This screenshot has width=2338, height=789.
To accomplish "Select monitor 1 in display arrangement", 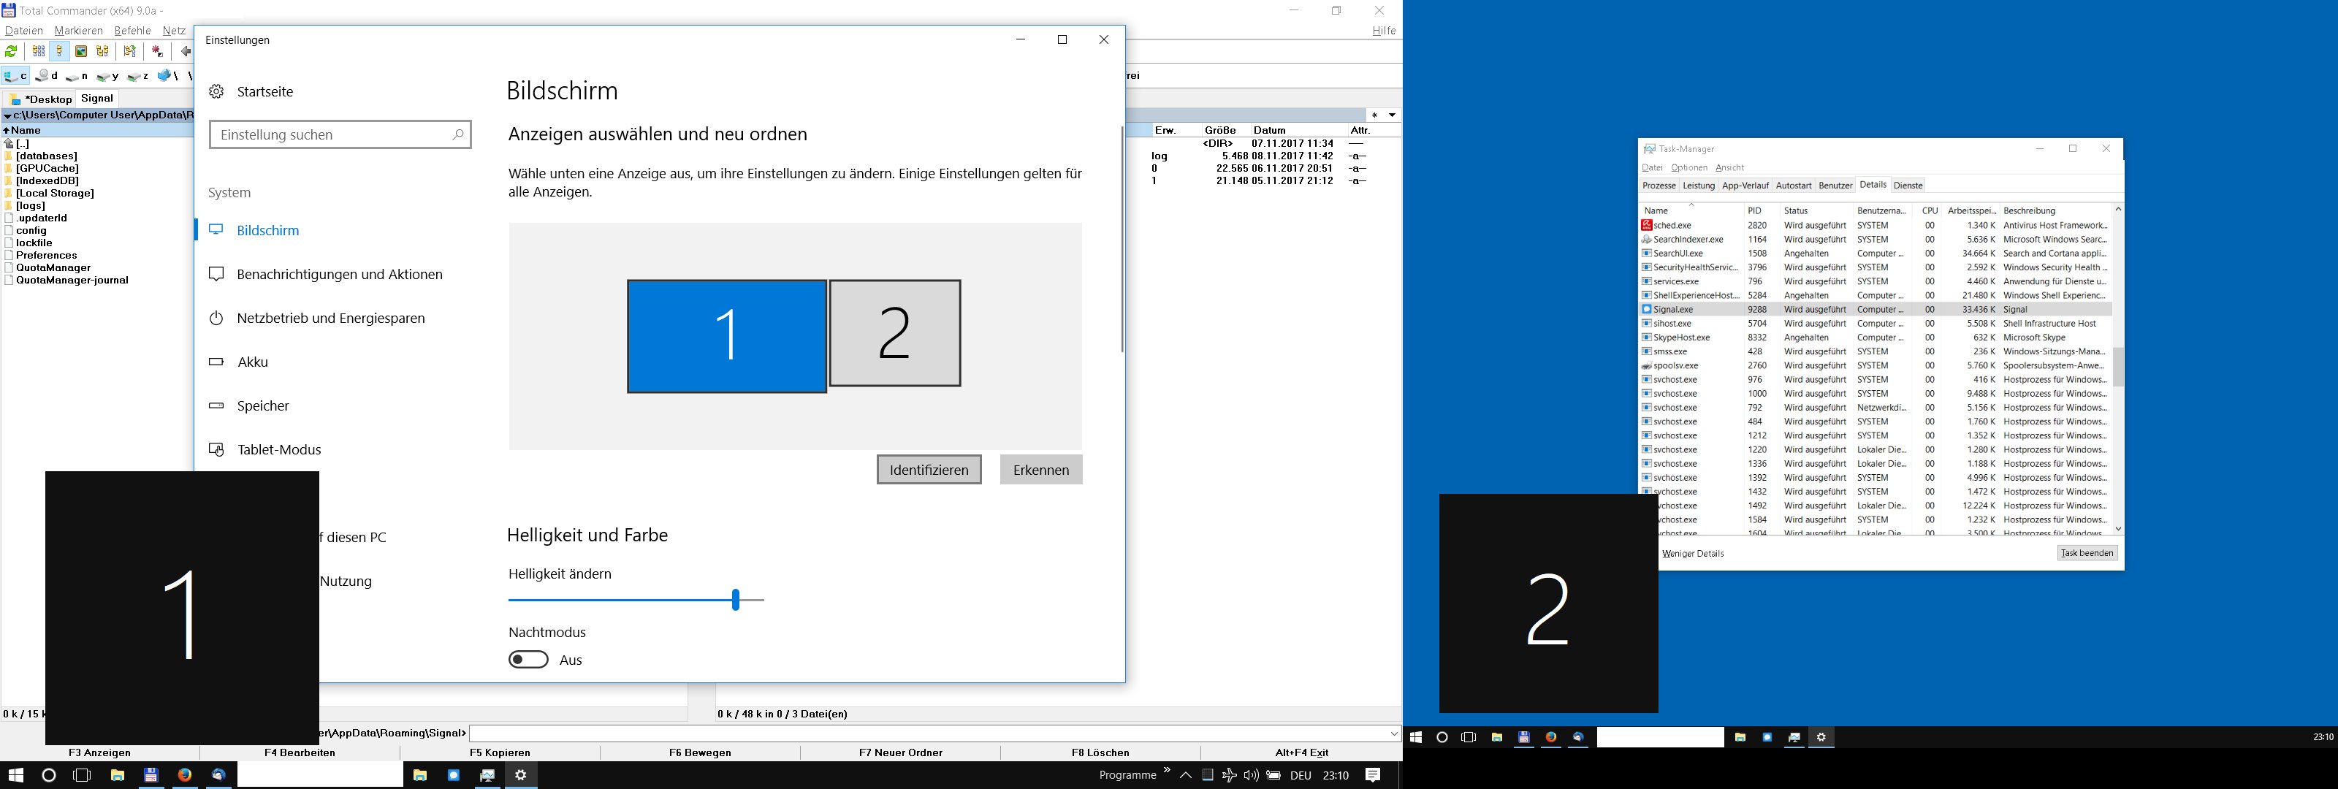I will pos(726,336).
